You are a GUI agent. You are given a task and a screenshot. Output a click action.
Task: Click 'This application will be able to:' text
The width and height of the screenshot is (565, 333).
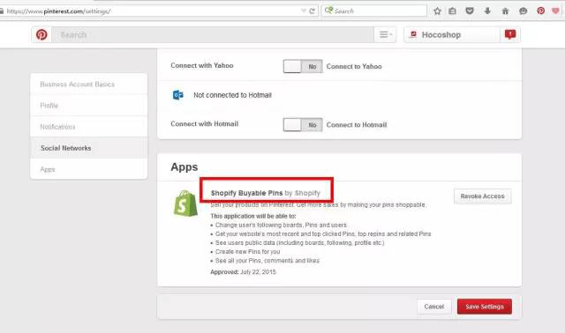coord(253,216)
